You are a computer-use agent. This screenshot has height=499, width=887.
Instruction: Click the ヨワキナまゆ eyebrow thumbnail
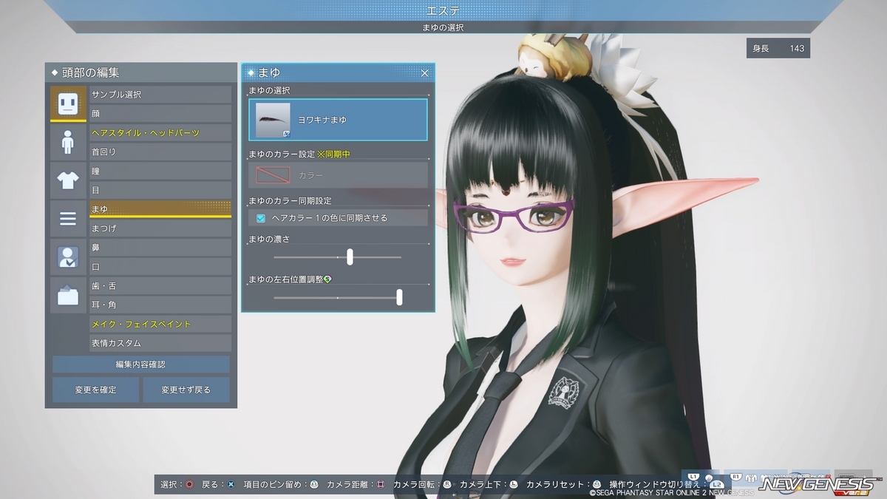click(273, 120)
